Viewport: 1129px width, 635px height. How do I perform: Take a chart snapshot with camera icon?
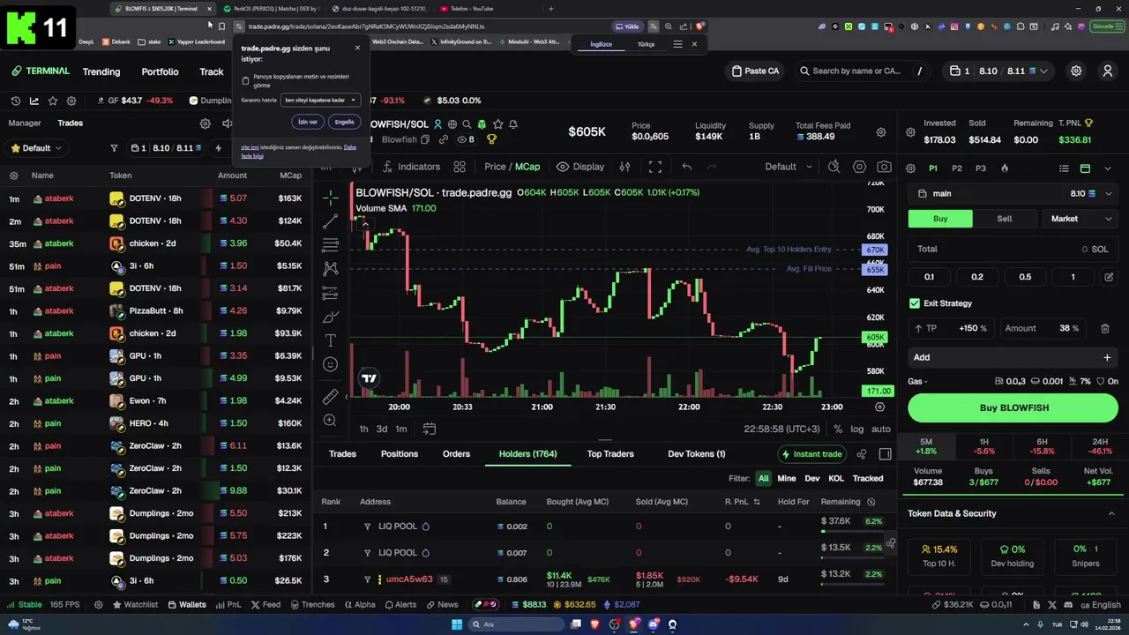pyautogui.click(x=884, y=167)
